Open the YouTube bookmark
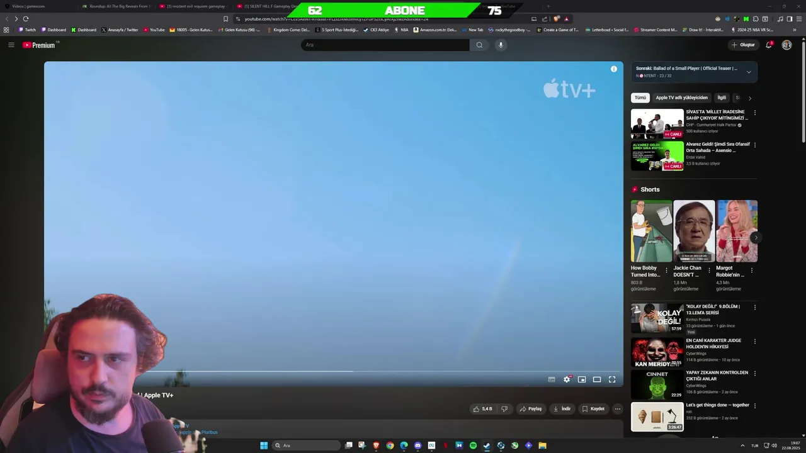806x453 pixels. [x=154, y=30]
